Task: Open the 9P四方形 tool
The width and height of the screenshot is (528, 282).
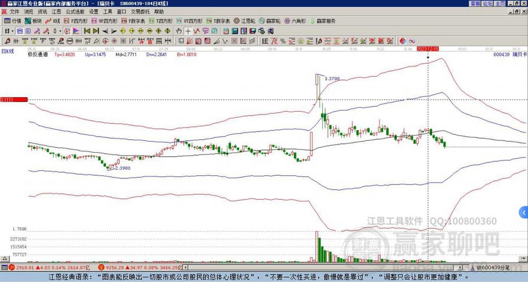Action: 105,21
